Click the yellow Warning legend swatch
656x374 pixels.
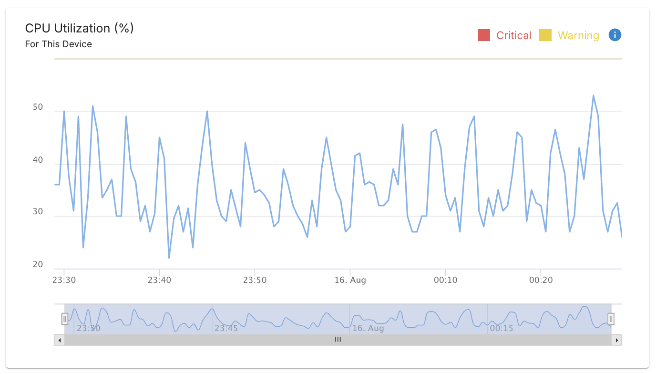click(x=545, y=35)
